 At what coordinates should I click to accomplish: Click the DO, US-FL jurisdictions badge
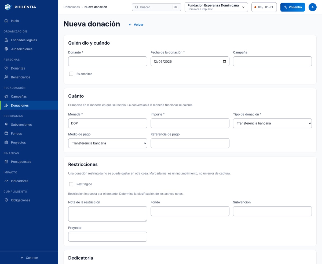[264, 7]
